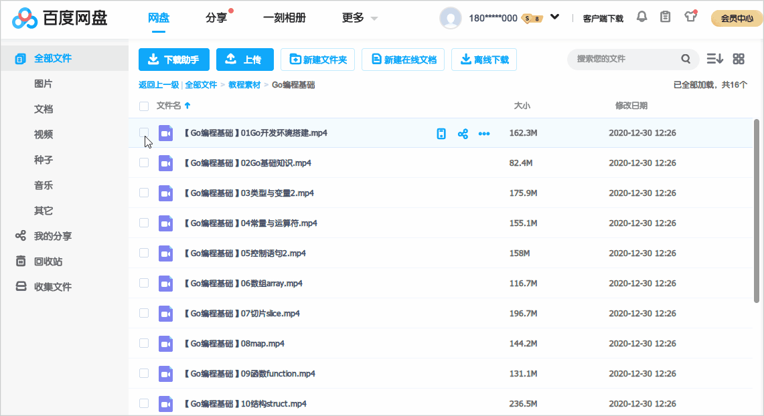Click the search magnifier icon
The width and height of the screenshot is (764, 416).
pos(686,59)
